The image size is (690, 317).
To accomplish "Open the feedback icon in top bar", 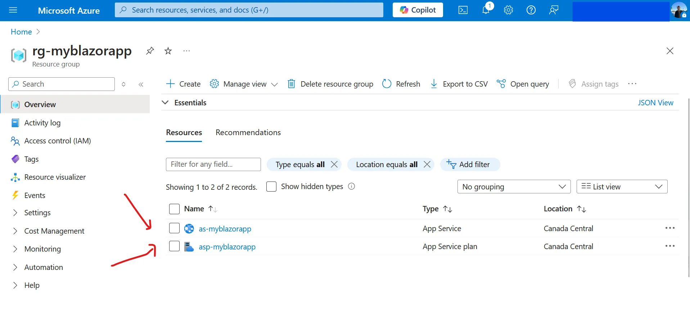I will click(554, 10).
